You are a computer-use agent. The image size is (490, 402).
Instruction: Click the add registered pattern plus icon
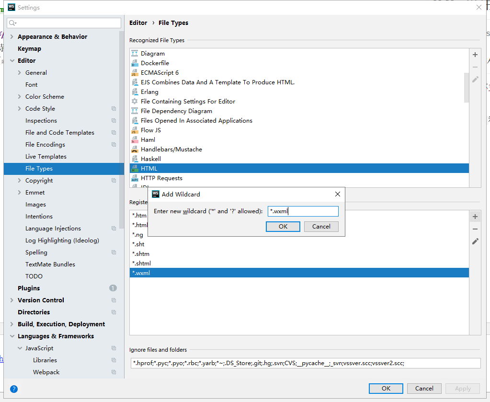pos(475,217)
